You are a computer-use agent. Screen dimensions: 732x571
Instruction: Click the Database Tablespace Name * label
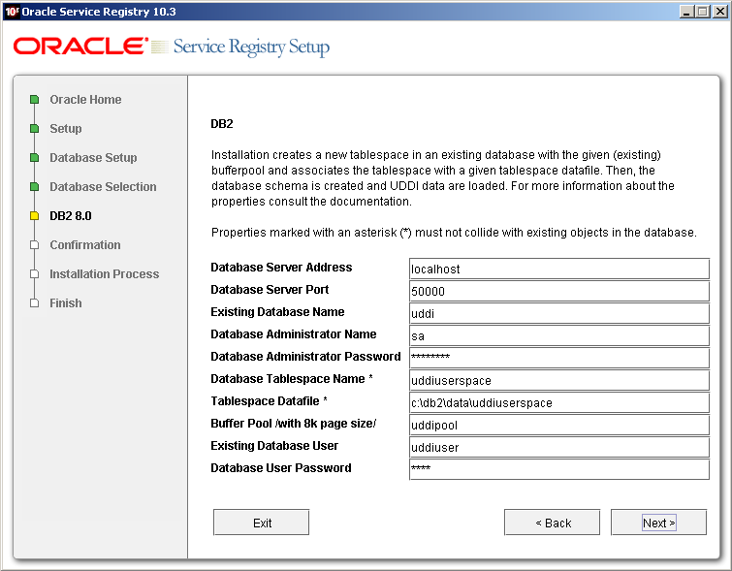(292, 379)
